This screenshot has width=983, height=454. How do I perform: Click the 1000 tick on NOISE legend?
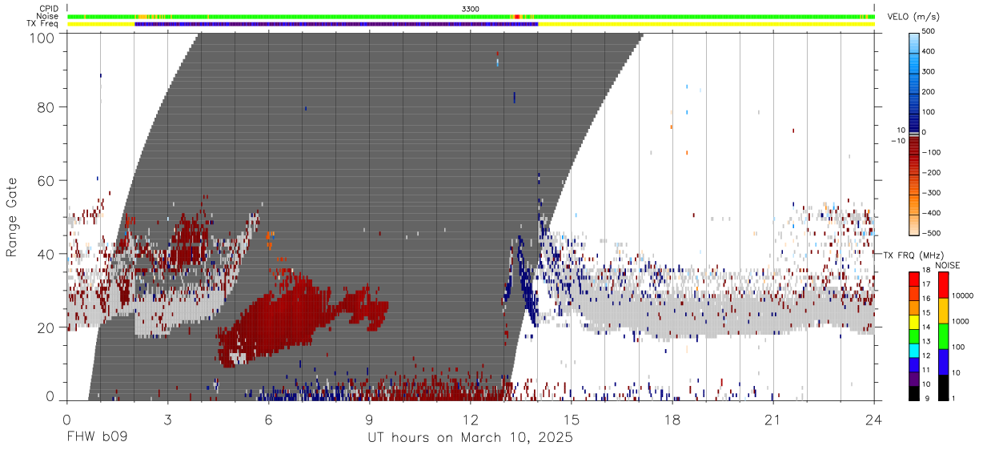click(x=960, y=322)
